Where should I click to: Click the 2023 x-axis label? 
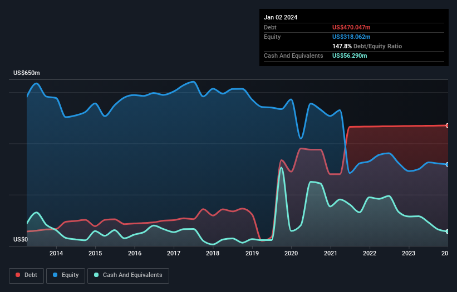409,253
